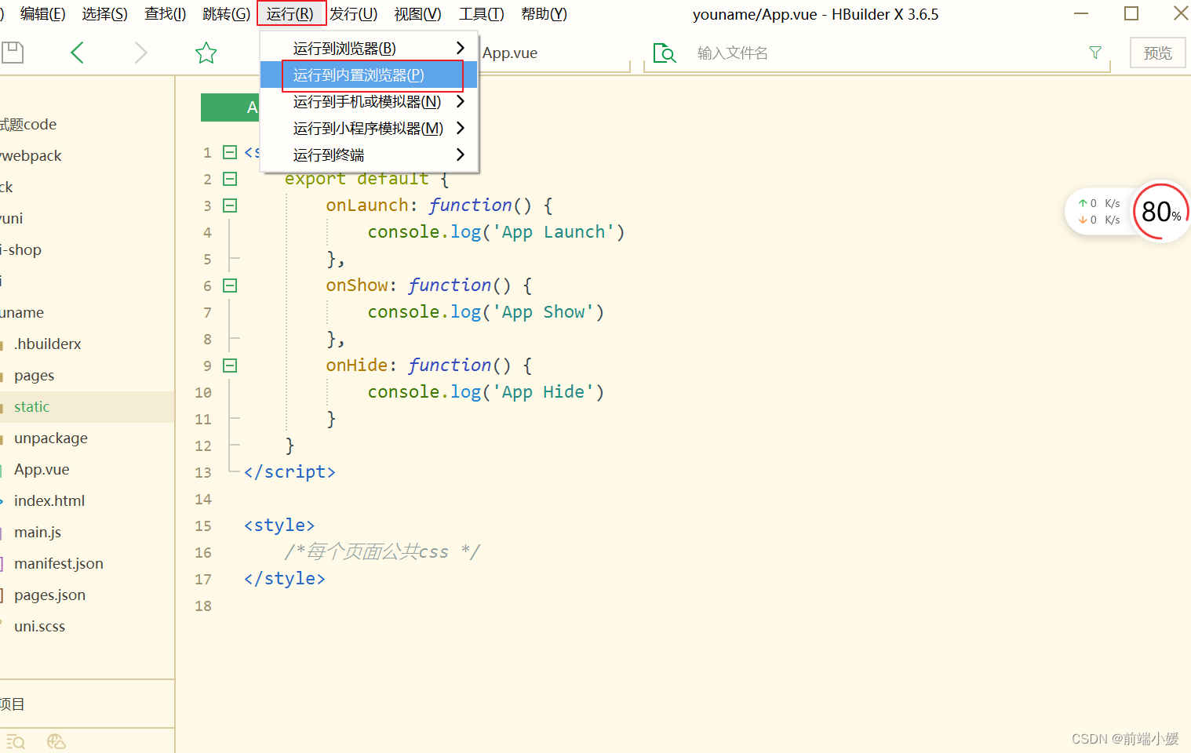Click the onLaunch property name
Screen dimensions: 1191x753
pos(367,206)
